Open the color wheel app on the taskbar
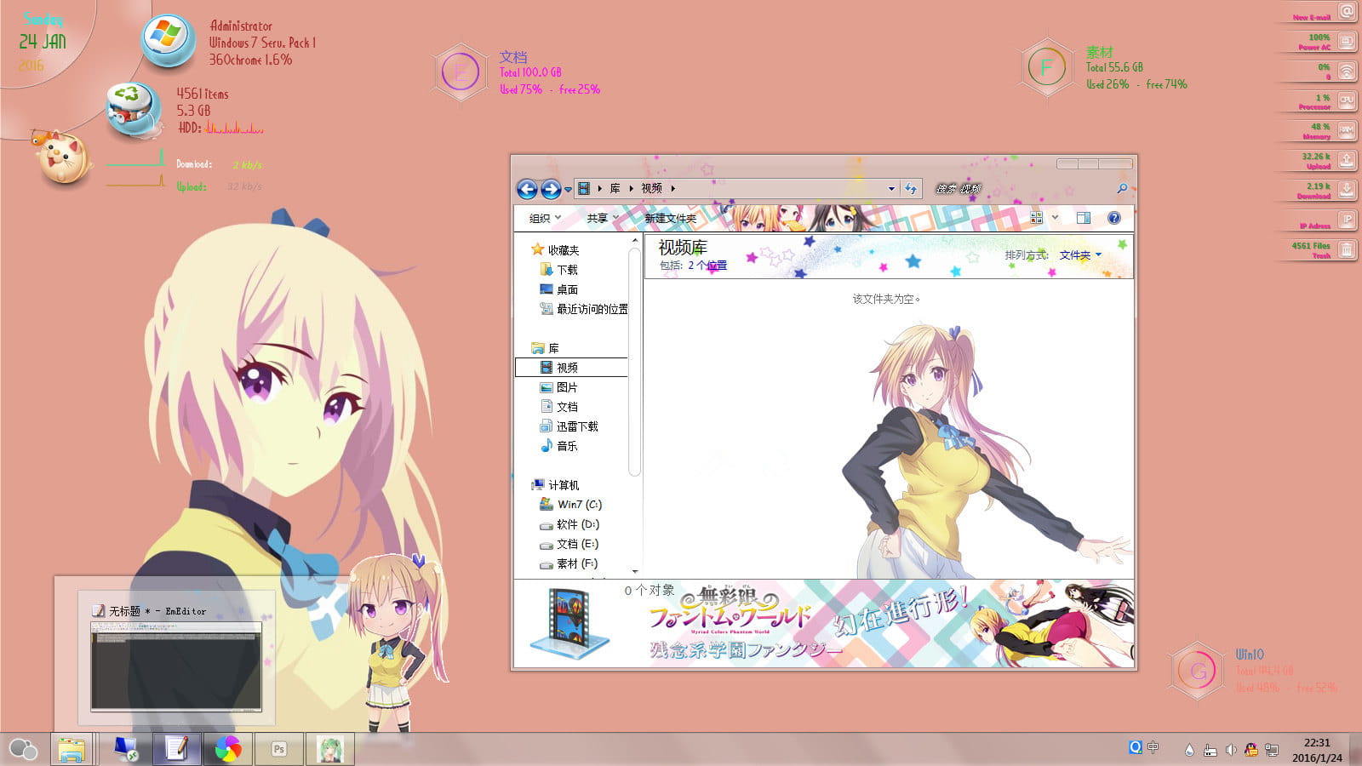This screenshot has height=766, width=1362. tap(228, 749)
